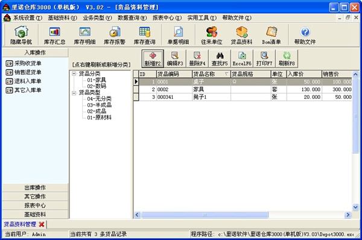
Task: Select 03-半成品 type in tree
Action: point(100,105)
